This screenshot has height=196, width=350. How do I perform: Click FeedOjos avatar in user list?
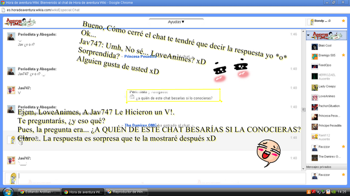click(314, 66)
